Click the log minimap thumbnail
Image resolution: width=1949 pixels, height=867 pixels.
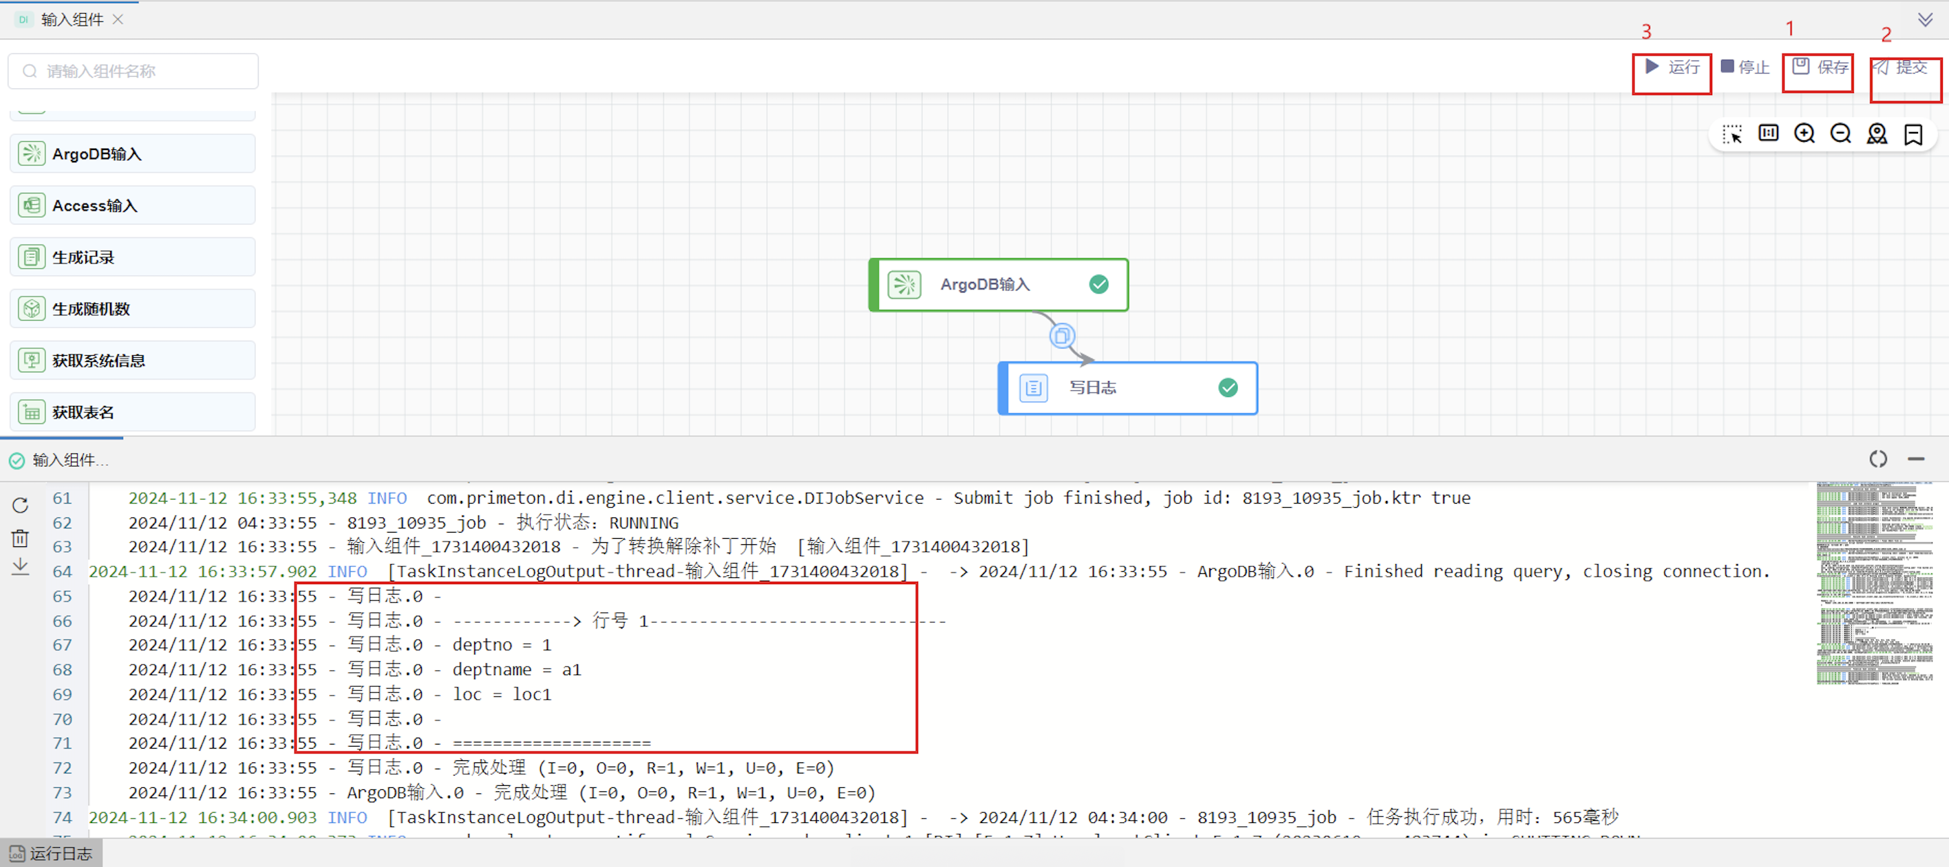pyautogui.click(x=1874, y=583)
